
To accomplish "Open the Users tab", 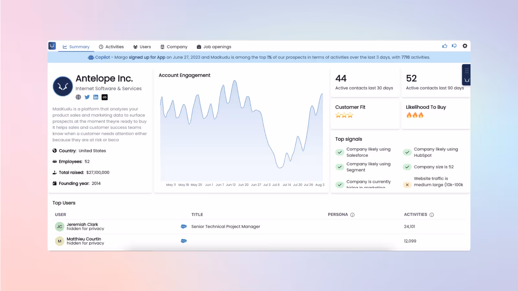I will pyautogui.click(x=142, y=47).
